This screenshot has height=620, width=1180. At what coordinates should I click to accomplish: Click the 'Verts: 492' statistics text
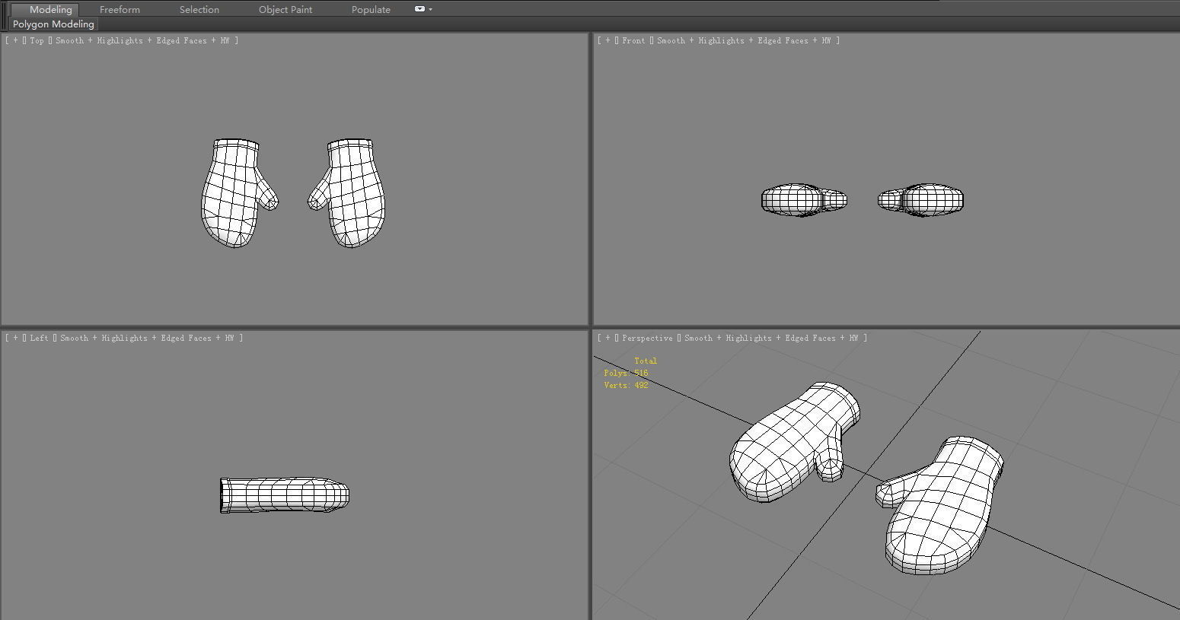(626, 385)
